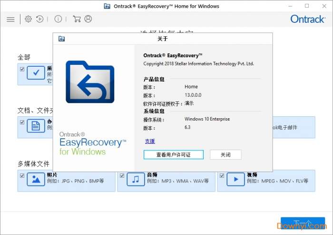
Task: Click the OS version value 6.3
Action: (187, 127)
